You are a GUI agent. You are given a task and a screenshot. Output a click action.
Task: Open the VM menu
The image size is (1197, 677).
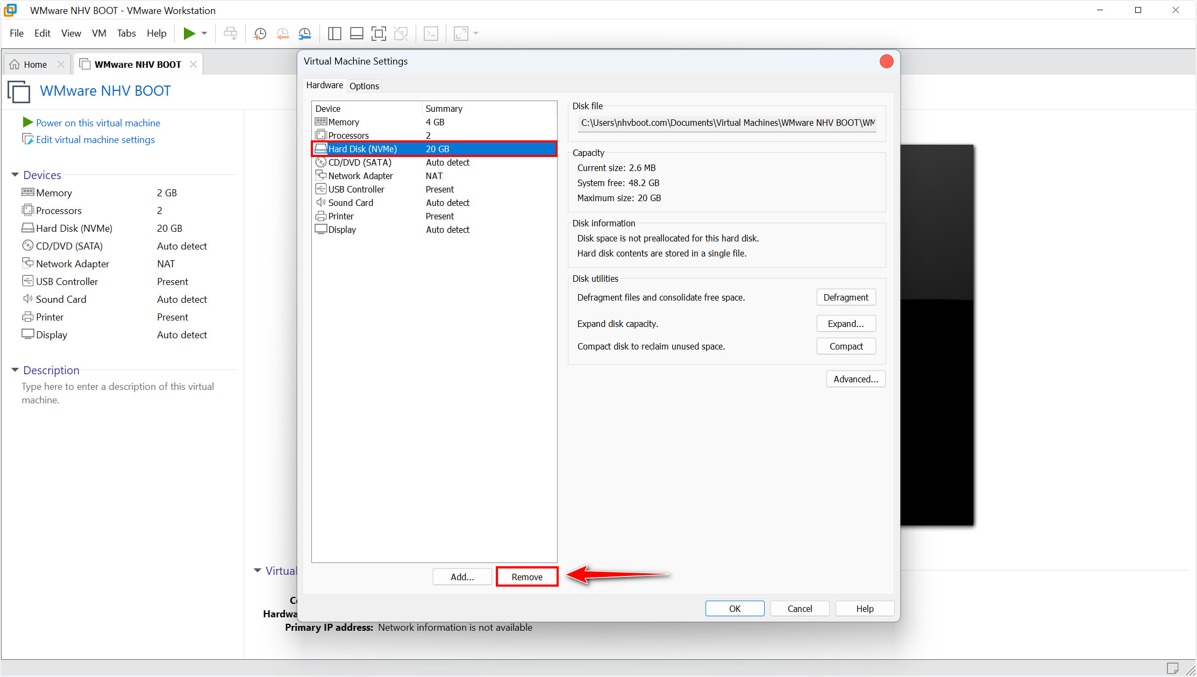[99, 33]
